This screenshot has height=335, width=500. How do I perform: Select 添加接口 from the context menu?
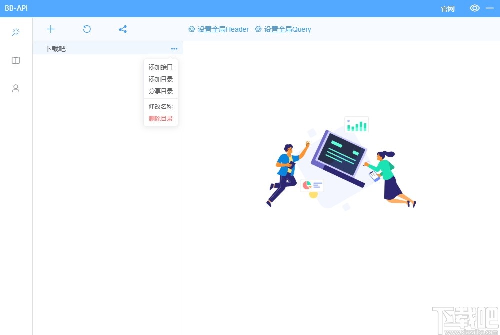click(160, 66)
